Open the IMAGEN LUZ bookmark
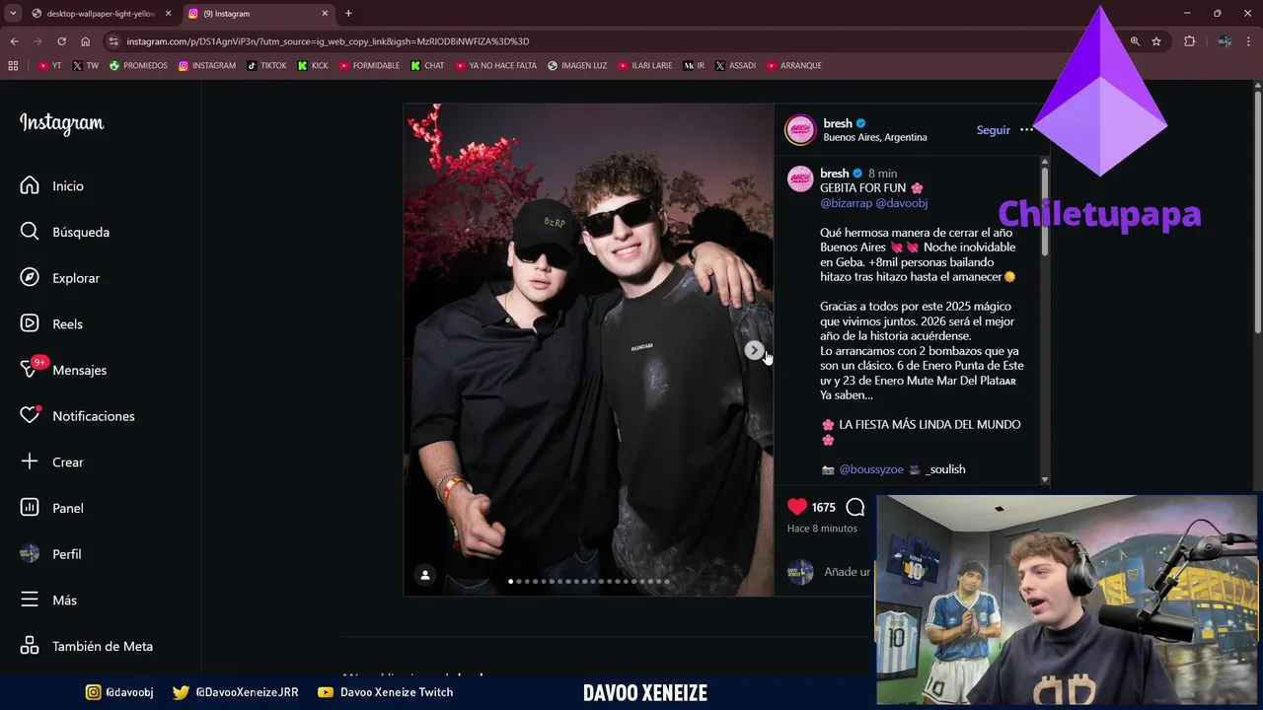1263x710 pixels. tap(577, 66)
